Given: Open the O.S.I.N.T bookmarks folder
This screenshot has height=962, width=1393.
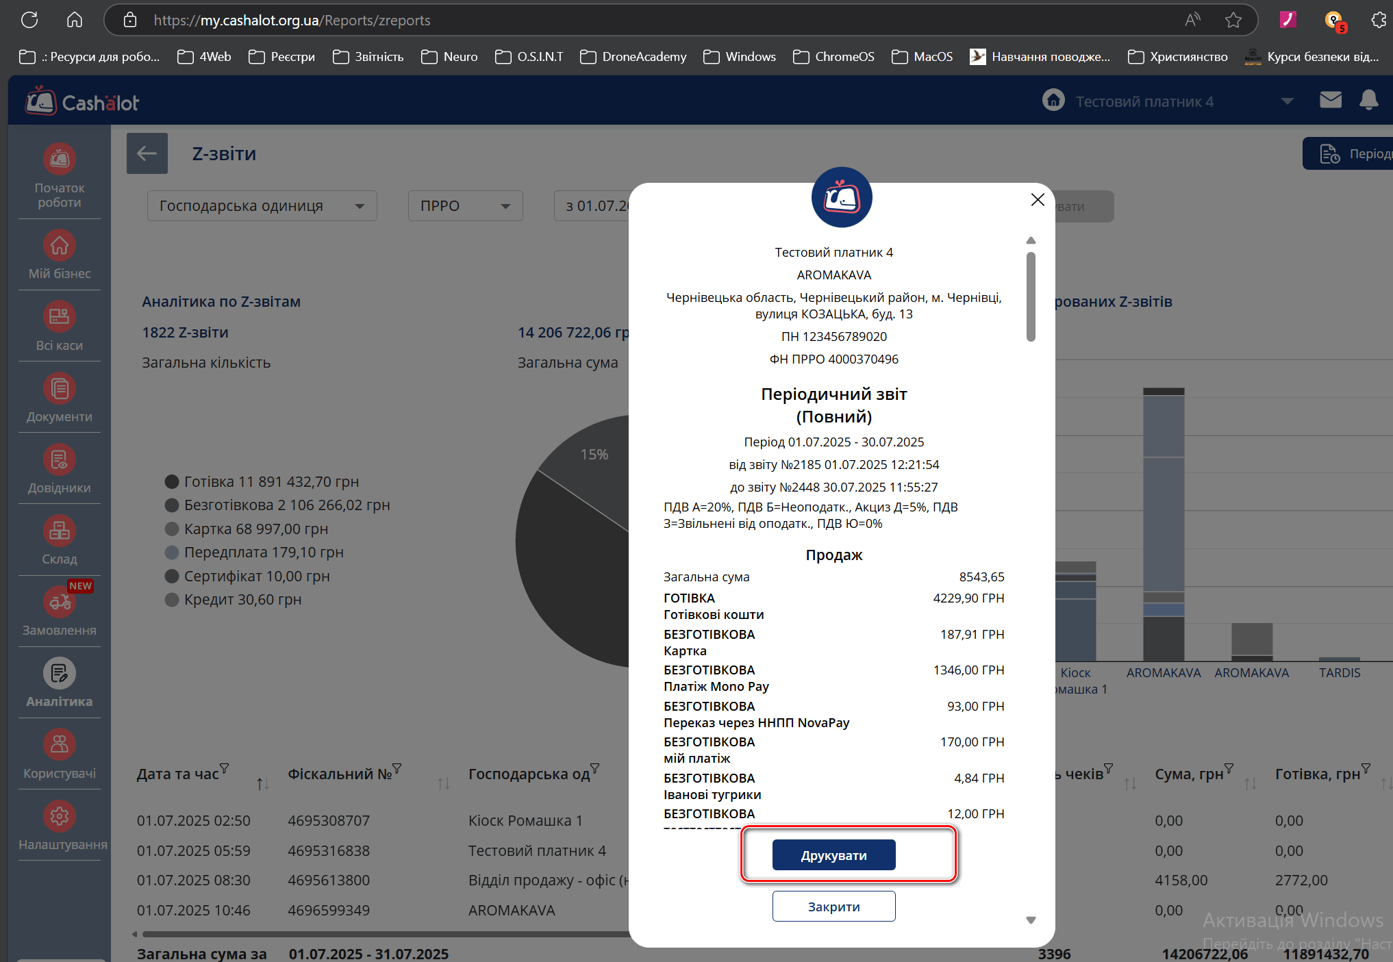Looking at the screenshot, I should pyautogui.click(x=529, y=57).
